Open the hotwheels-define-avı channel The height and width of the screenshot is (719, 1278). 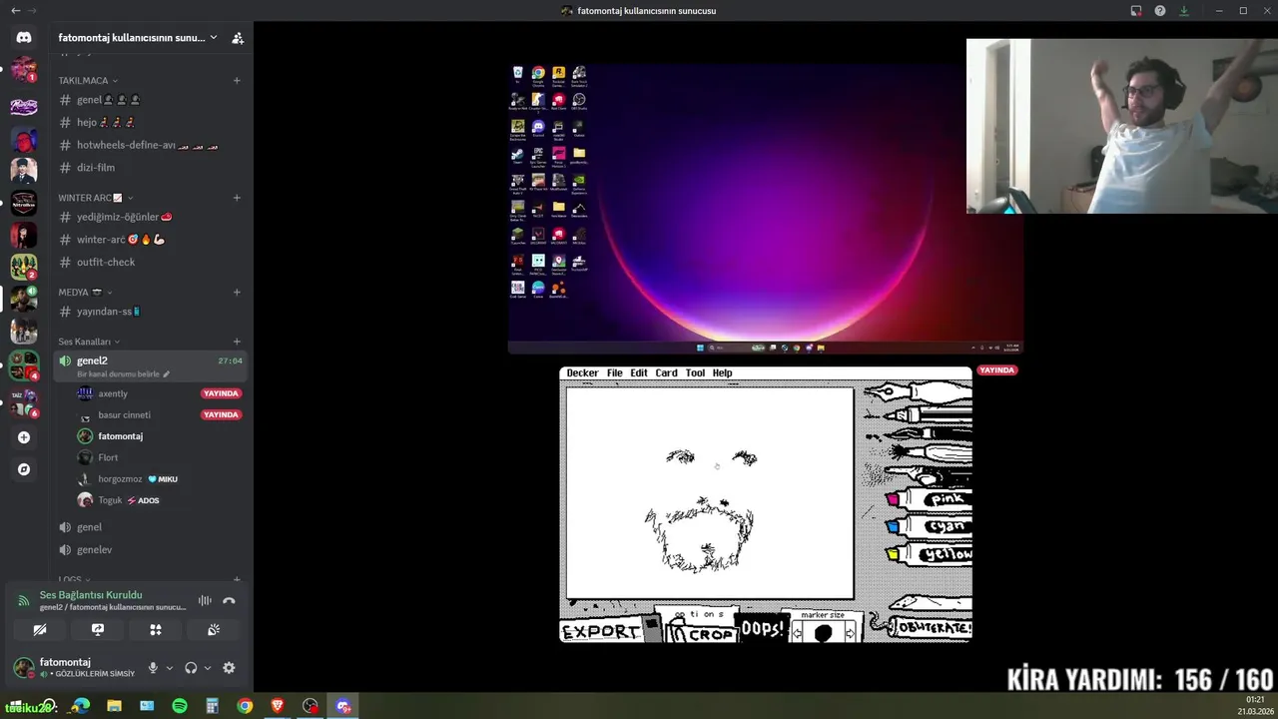(148, 145)
